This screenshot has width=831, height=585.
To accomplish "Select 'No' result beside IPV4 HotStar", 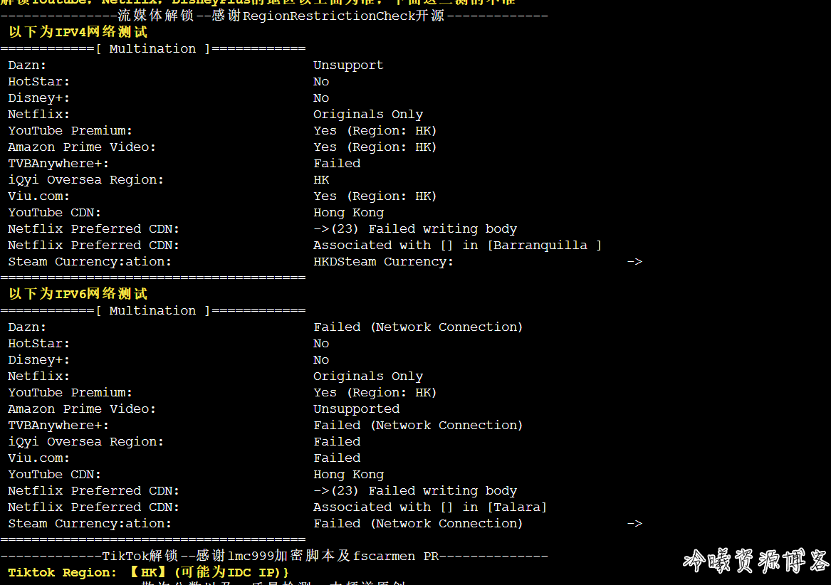I will 321,82.
